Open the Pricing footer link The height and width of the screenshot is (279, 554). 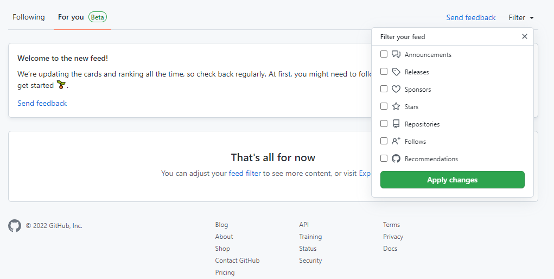225,272
